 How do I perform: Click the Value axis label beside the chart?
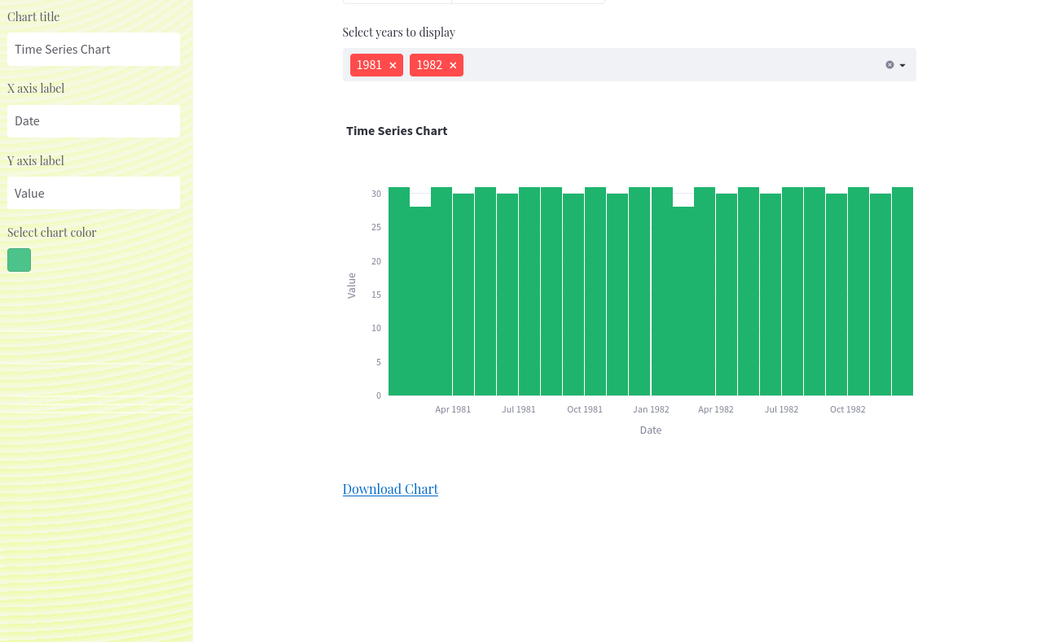352,287
